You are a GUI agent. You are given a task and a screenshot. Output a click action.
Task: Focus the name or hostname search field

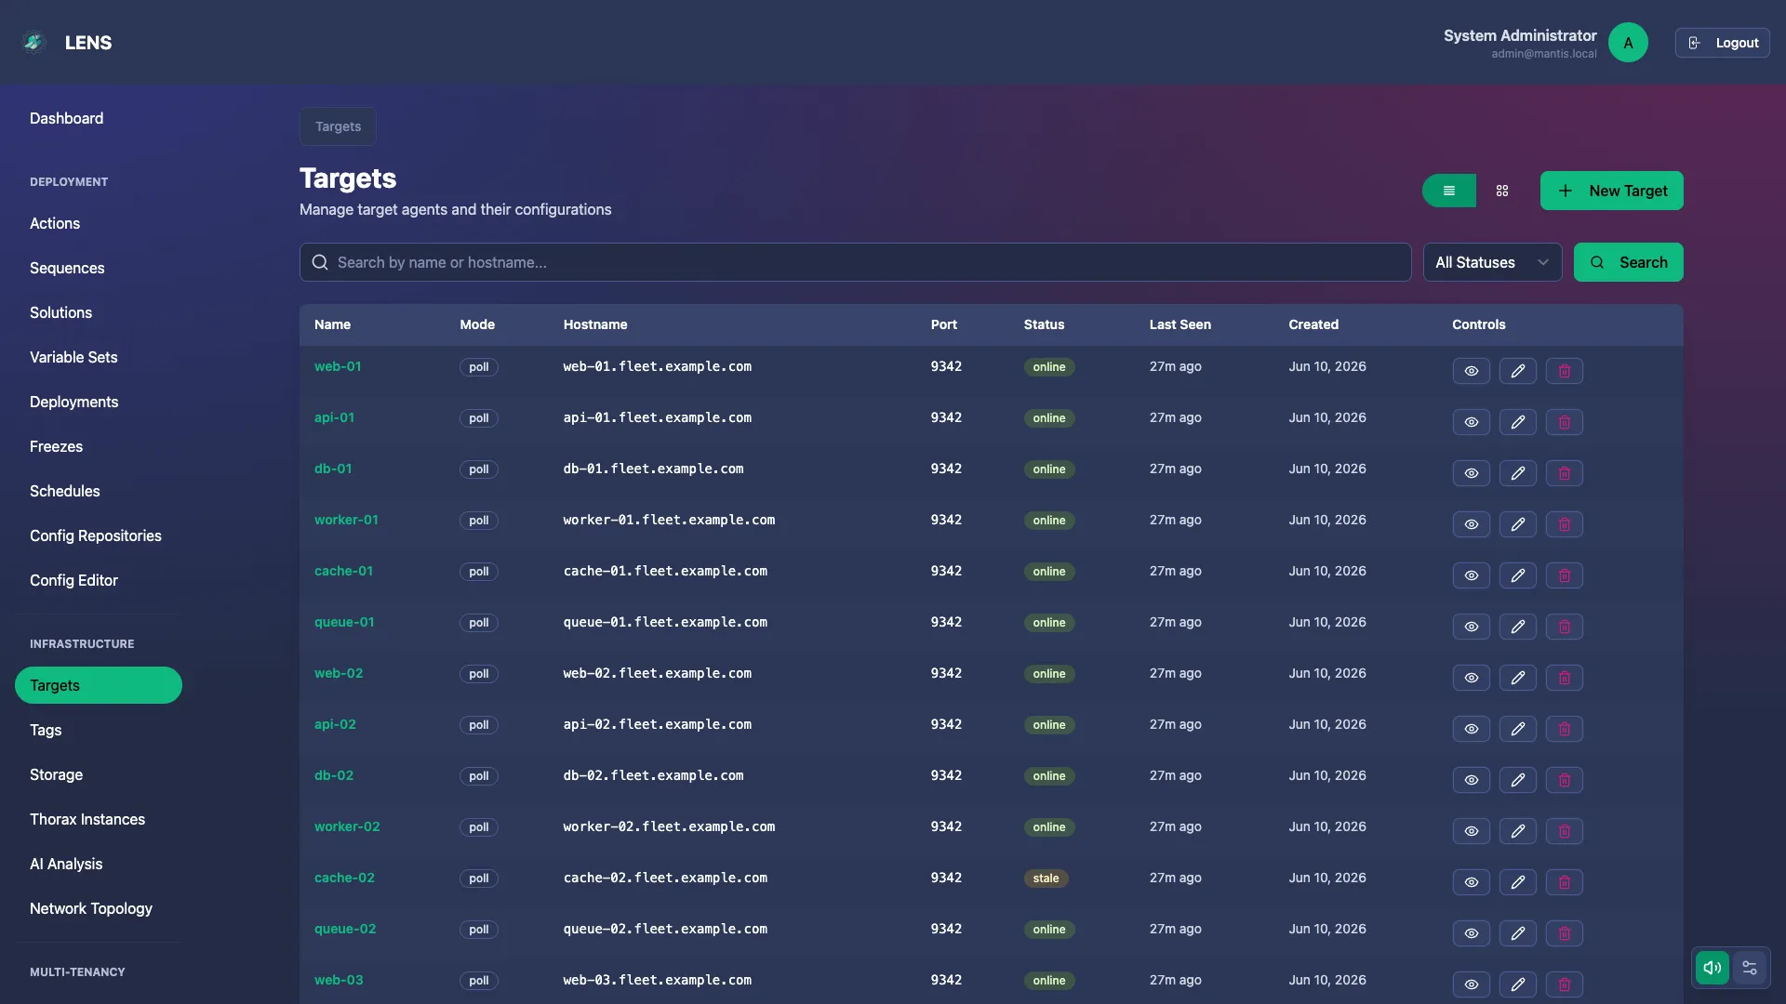click(855, 262)
